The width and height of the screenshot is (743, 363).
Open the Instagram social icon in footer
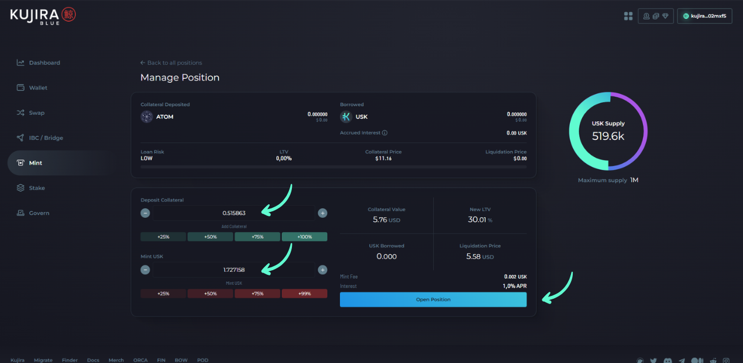[x=727, y=361]
